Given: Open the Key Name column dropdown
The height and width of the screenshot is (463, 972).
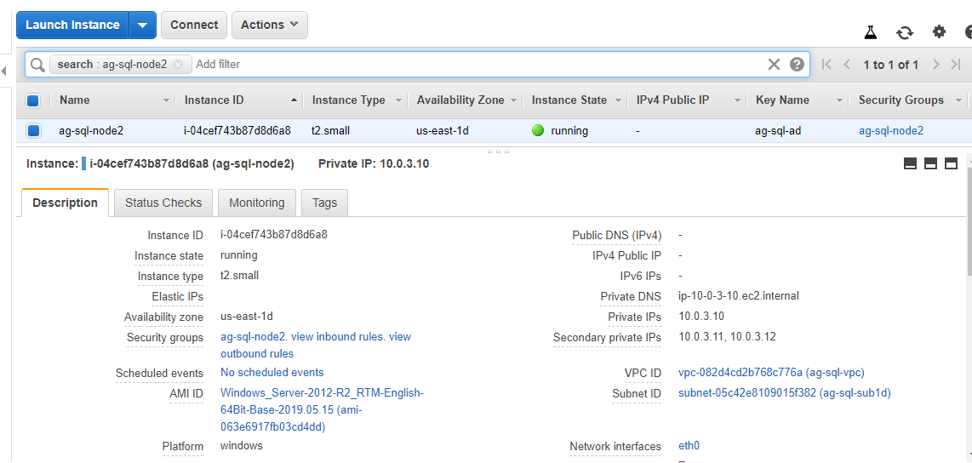Looking at the screenshot, I should click(x=839, y=100).
